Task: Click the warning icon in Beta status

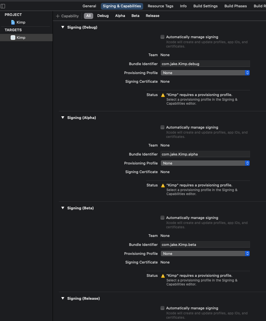Action: 163,276
